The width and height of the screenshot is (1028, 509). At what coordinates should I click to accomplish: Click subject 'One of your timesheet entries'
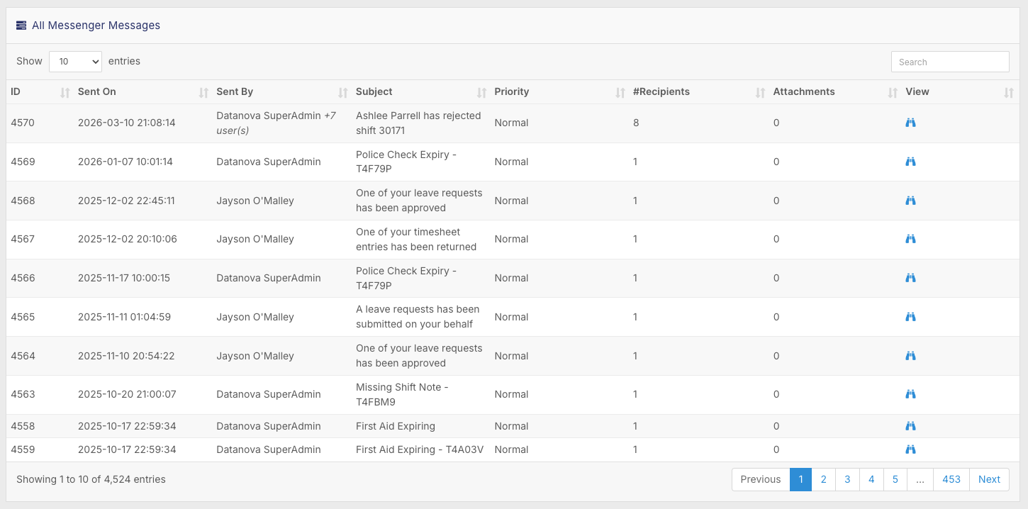point(416,239)
